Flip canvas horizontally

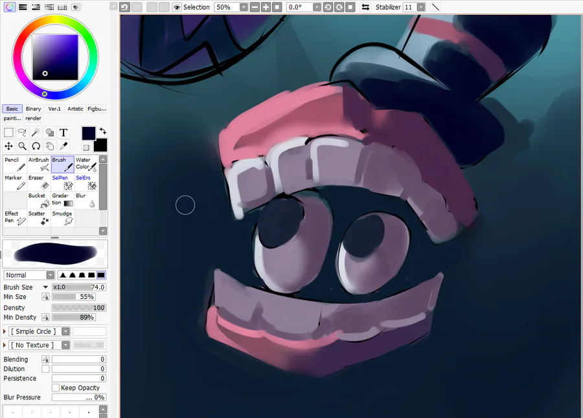(365, 7)
